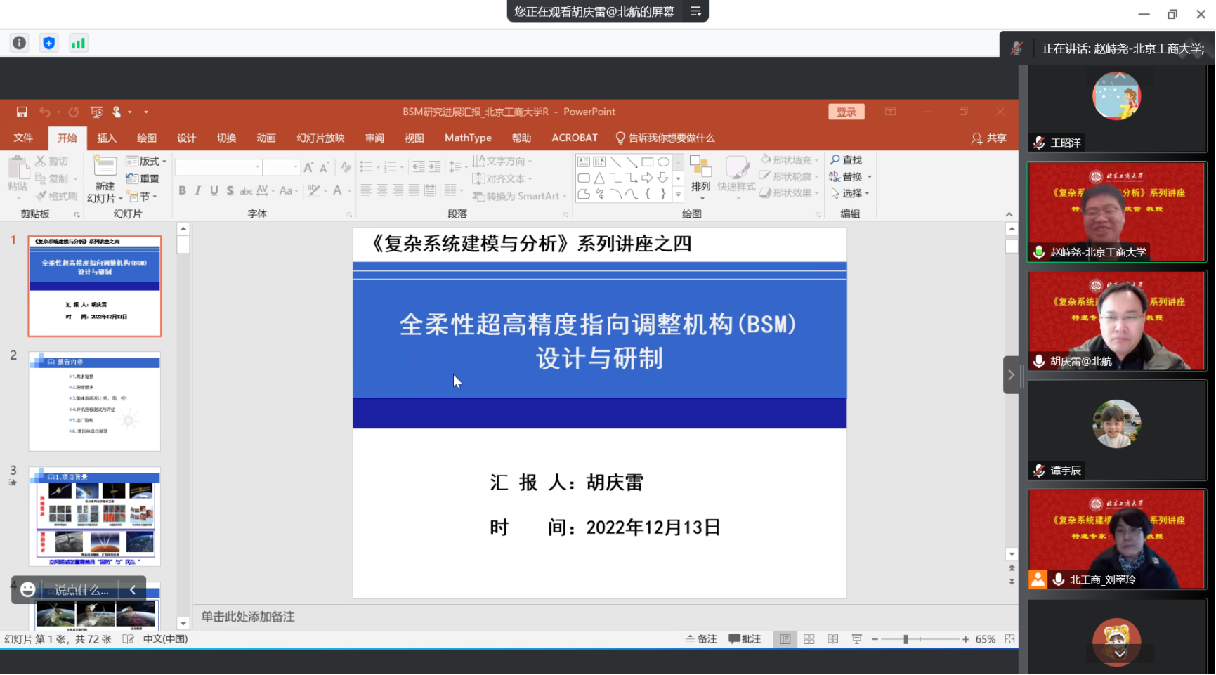Click the Save icon in the quick access toolbar
Viewport: 1216px width, 675px height.
pyautogui.click(x=22, y=112)
